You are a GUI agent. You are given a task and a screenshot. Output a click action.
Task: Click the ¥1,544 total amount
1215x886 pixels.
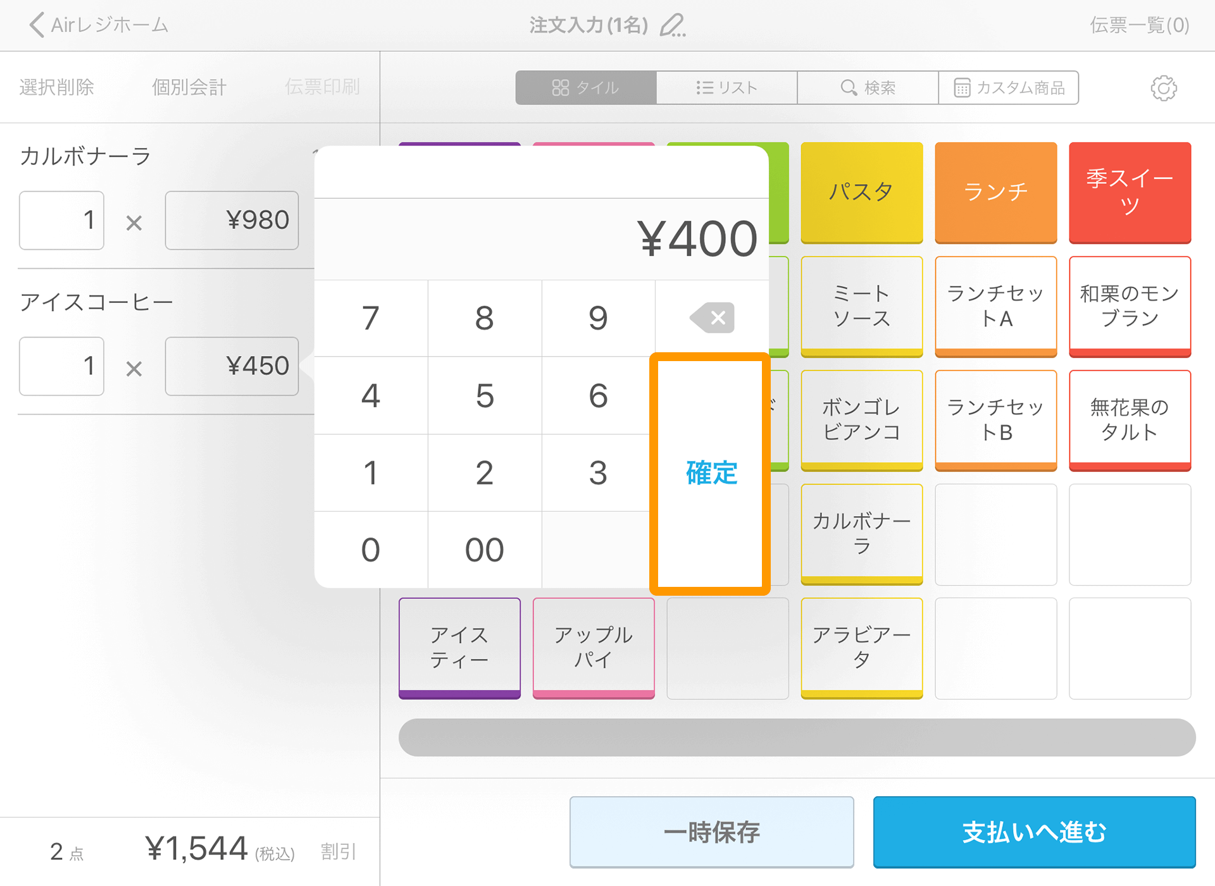pos(196,848)
